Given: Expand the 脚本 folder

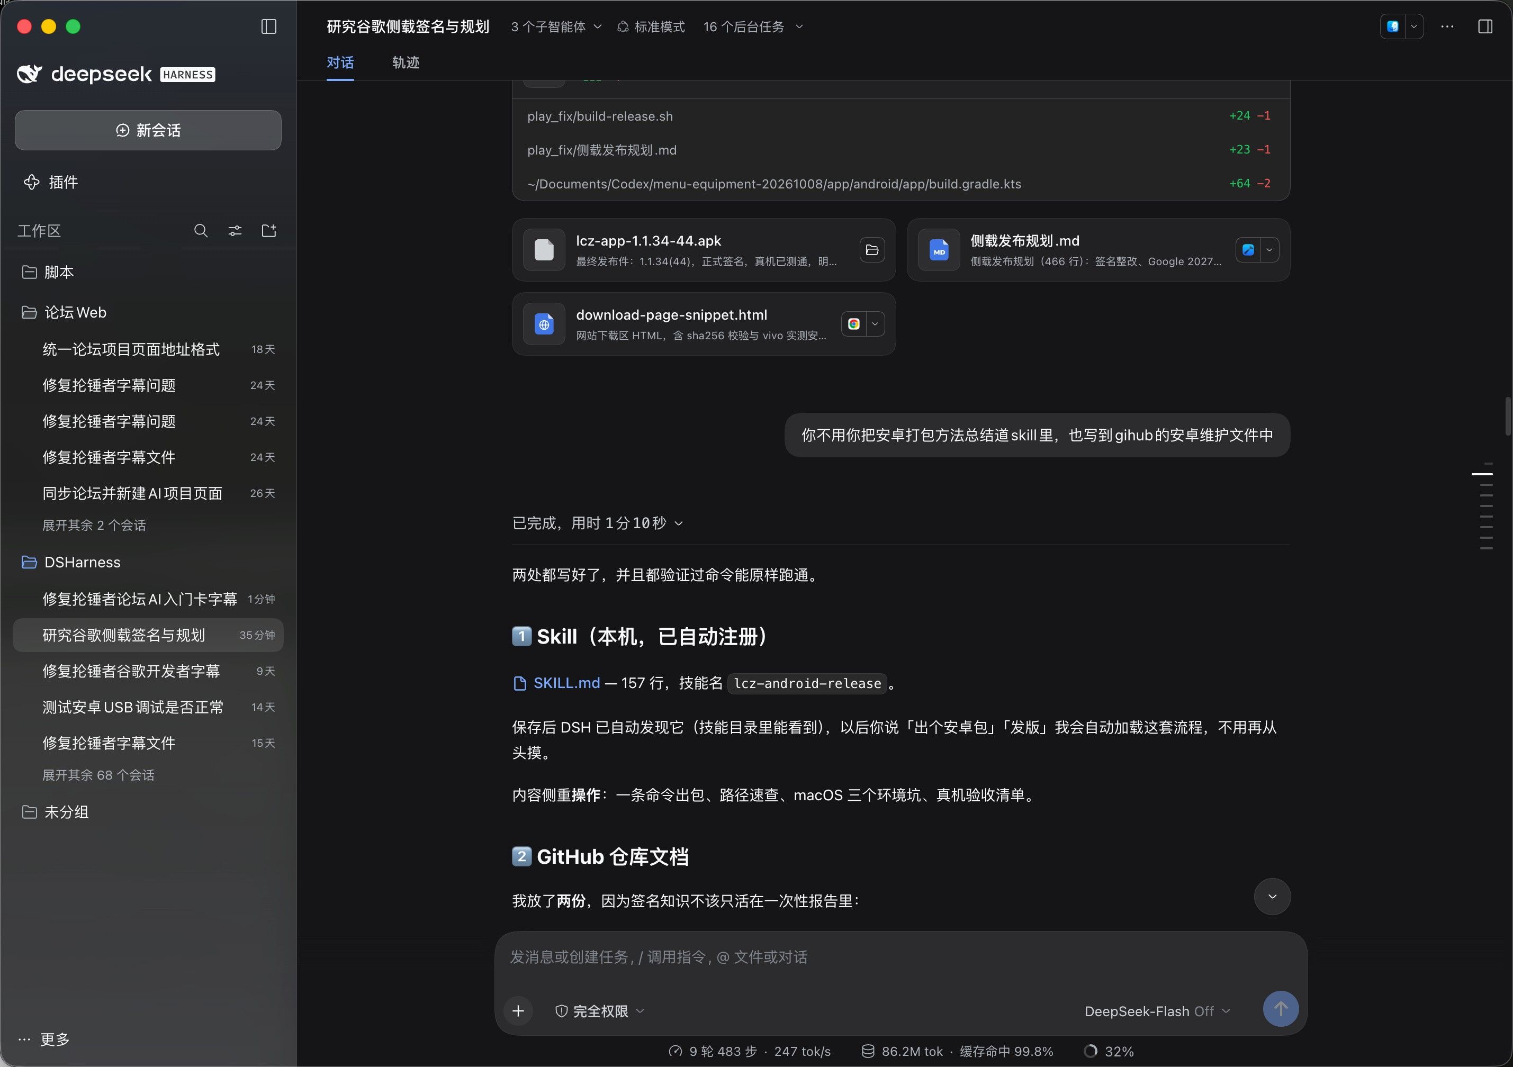Looking at the screenshot, I should (x=148, y=272).
